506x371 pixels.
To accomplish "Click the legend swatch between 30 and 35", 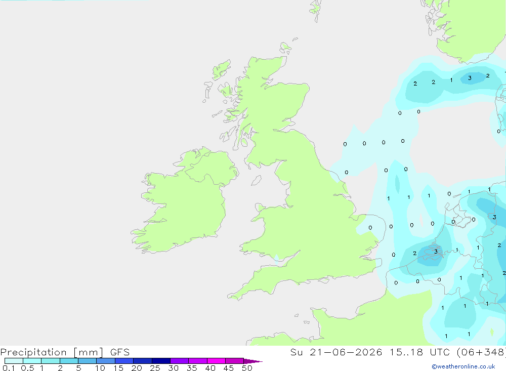I will 179,361.
